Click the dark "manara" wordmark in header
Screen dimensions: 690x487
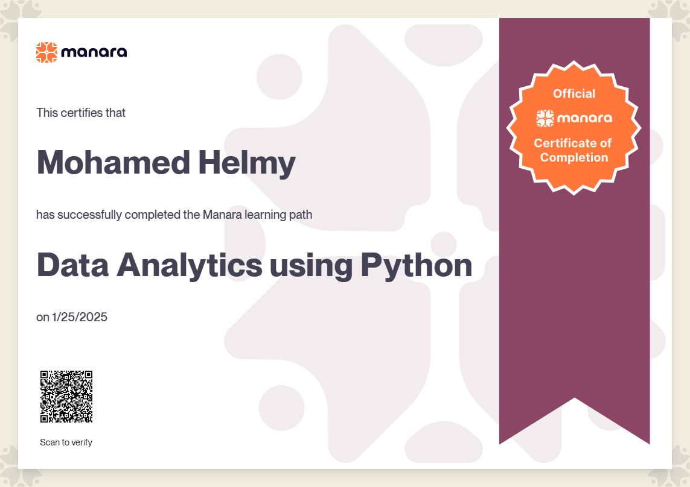pyautogui.click(x=94, y=52)
